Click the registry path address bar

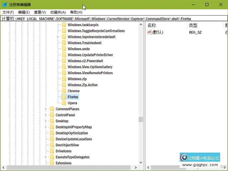point(113,19)
